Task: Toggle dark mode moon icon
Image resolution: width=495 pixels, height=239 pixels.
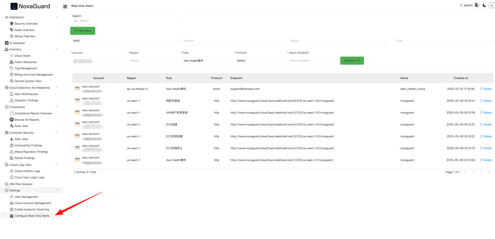Action: pos(484,5)
